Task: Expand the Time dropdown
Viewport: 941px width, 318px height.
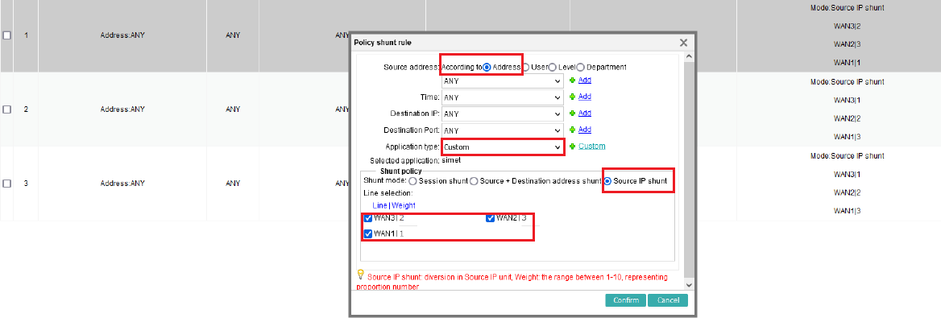Action: pyautogui.click(x=502, y=97)
